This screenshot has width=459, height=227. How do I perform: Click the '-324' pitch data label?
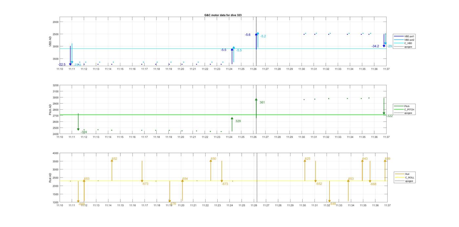pos(84,132)
